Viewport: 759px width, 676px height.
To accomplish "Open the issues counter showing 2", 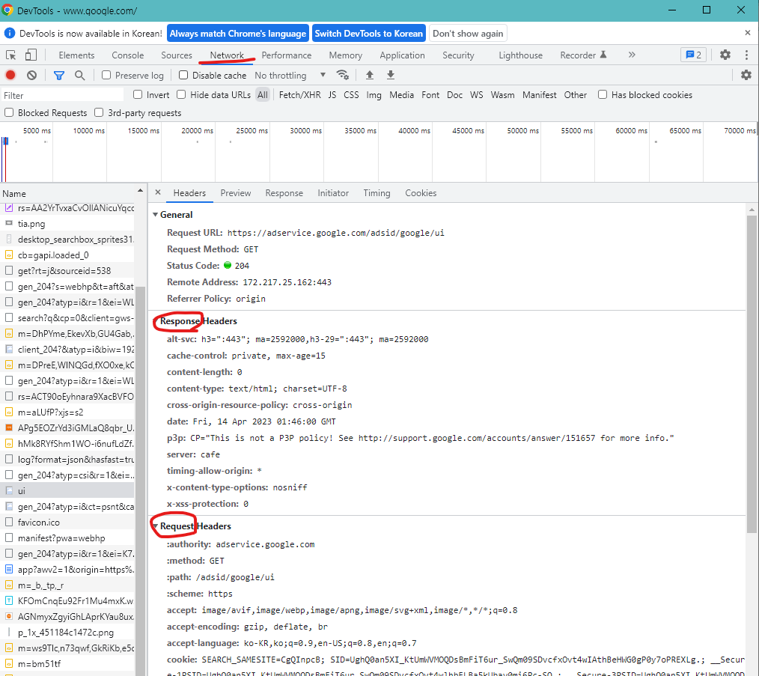I will (x=694, y=55).
